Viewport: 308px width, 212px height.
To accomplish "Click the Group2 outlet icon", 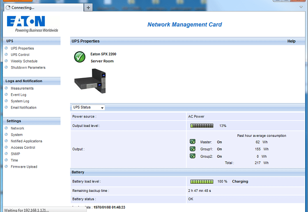I will pos(193,156).
